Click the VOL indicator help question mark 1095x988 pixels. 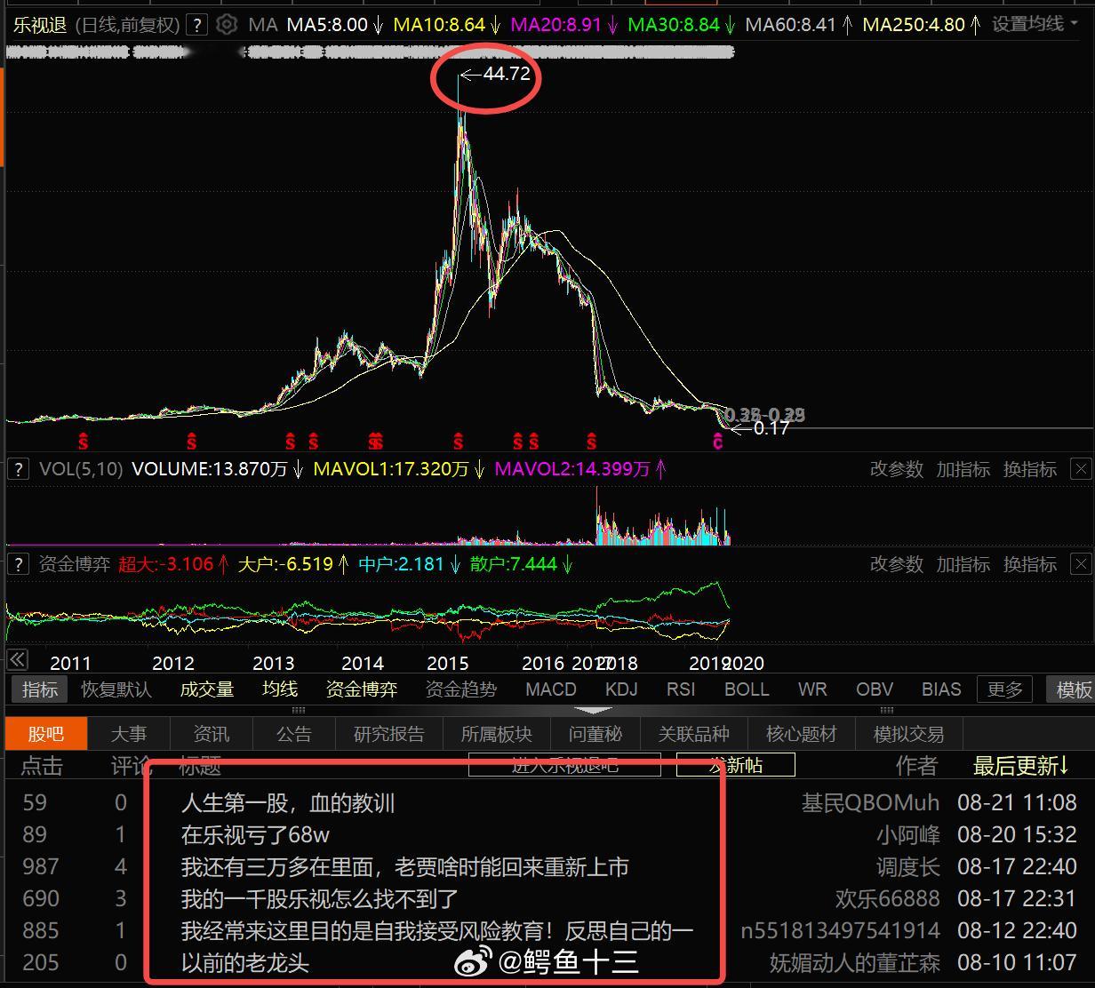coord(17,468)
